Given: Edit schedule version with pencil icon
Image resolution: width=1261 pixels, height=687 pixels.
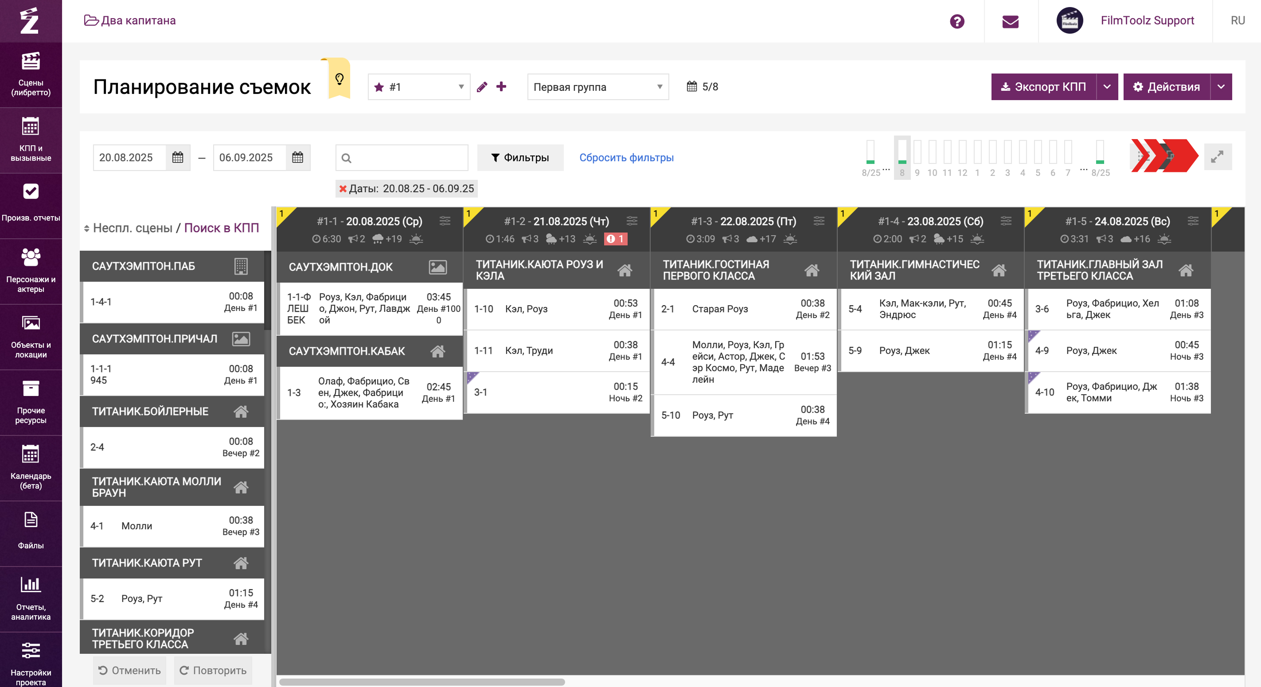Looking at the screenshot, I should [x=482, y=87].
